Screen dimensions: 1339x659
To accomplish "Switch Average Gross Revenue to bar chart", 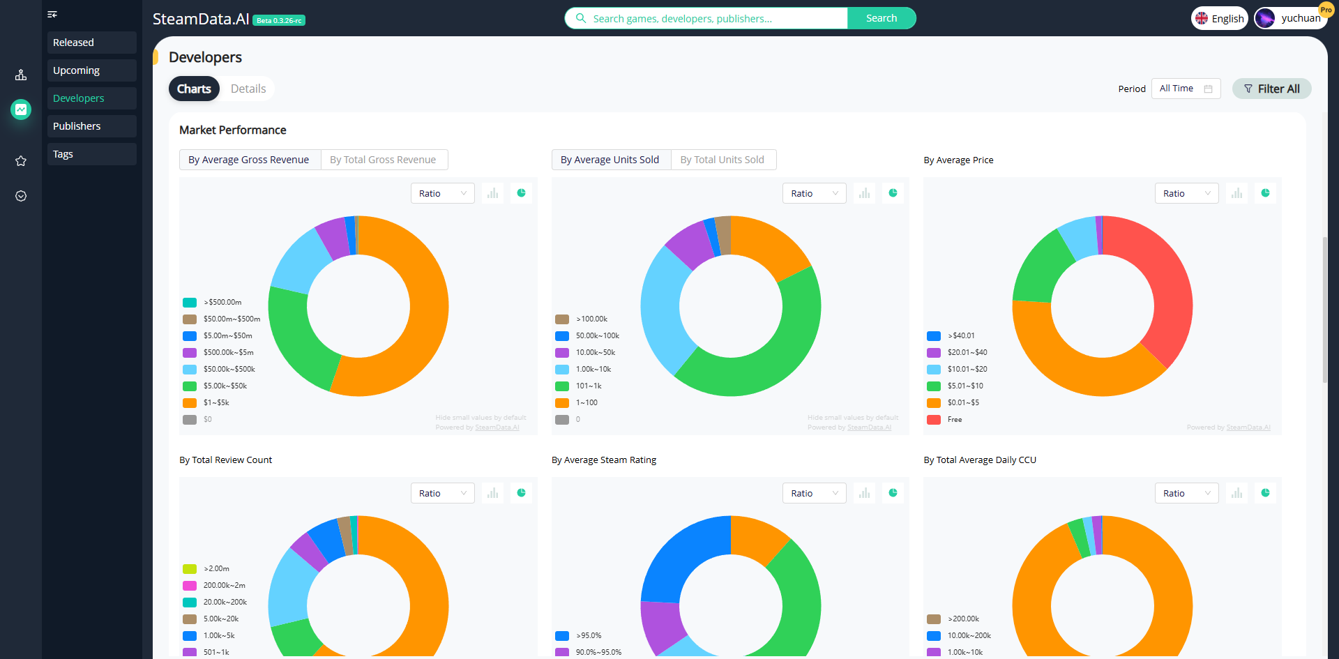I will pos(493,193).
